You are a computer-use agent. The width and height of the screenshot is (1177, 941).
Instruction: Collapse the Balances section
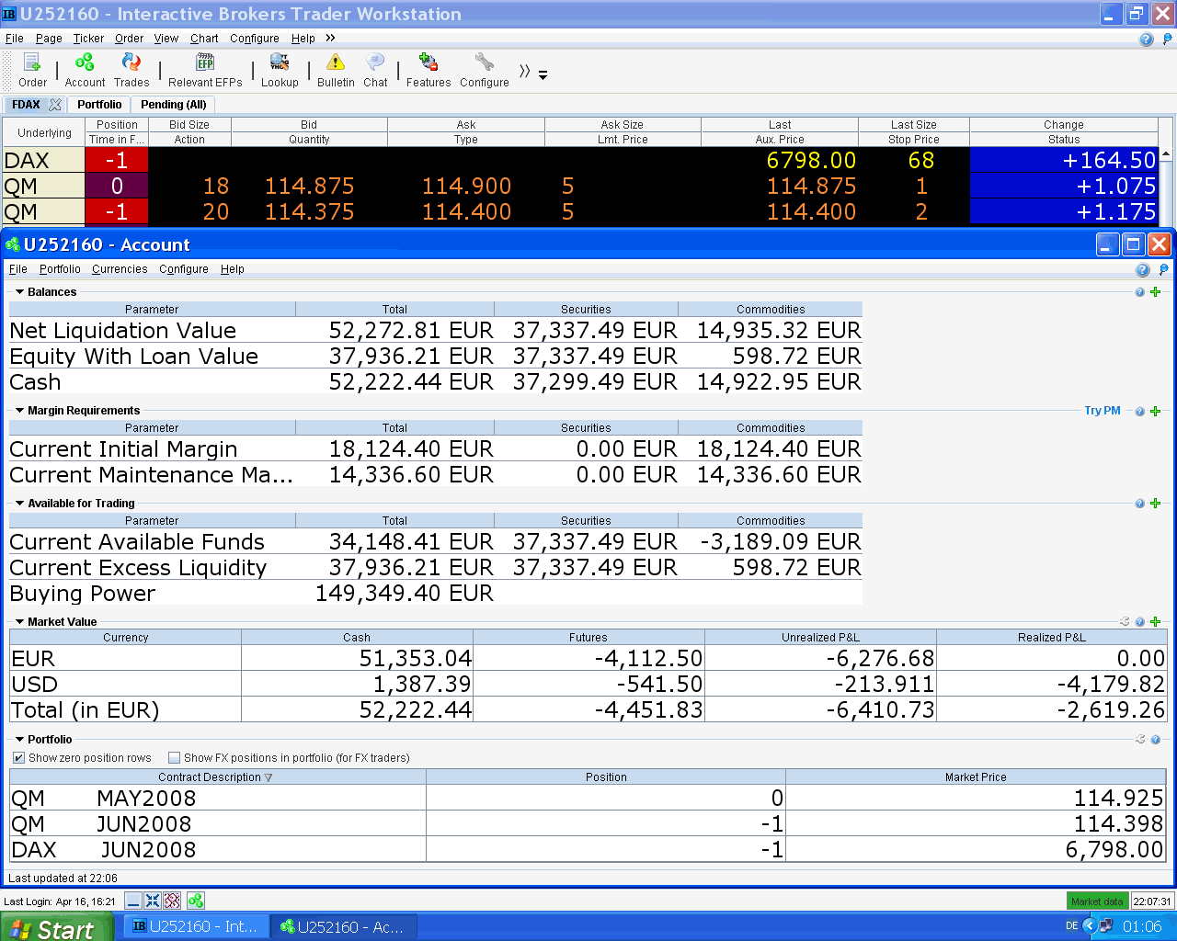click(20, 292)
